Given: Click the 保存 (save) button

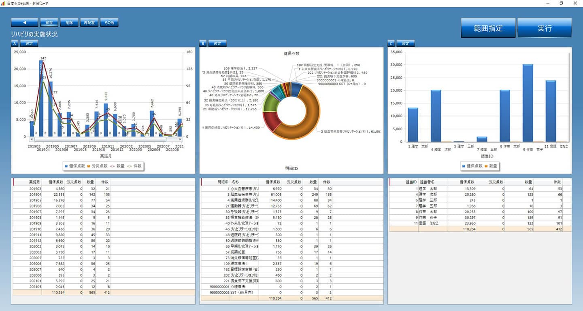Looking at the screenshot, I should 49,23.
